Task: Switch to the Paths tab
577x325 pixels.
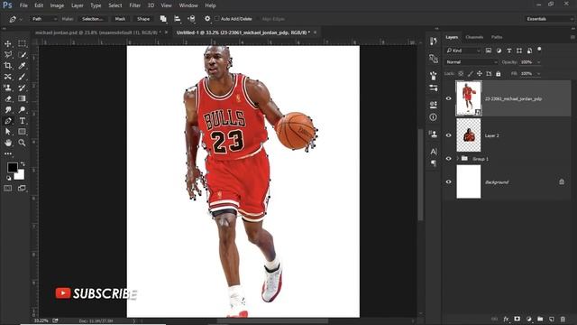Action: 497,37
